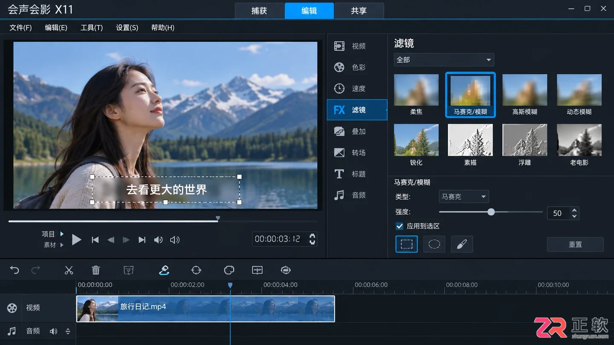
Task: Increase 强度 value with up stepper
Action: (x=574, y=210)
